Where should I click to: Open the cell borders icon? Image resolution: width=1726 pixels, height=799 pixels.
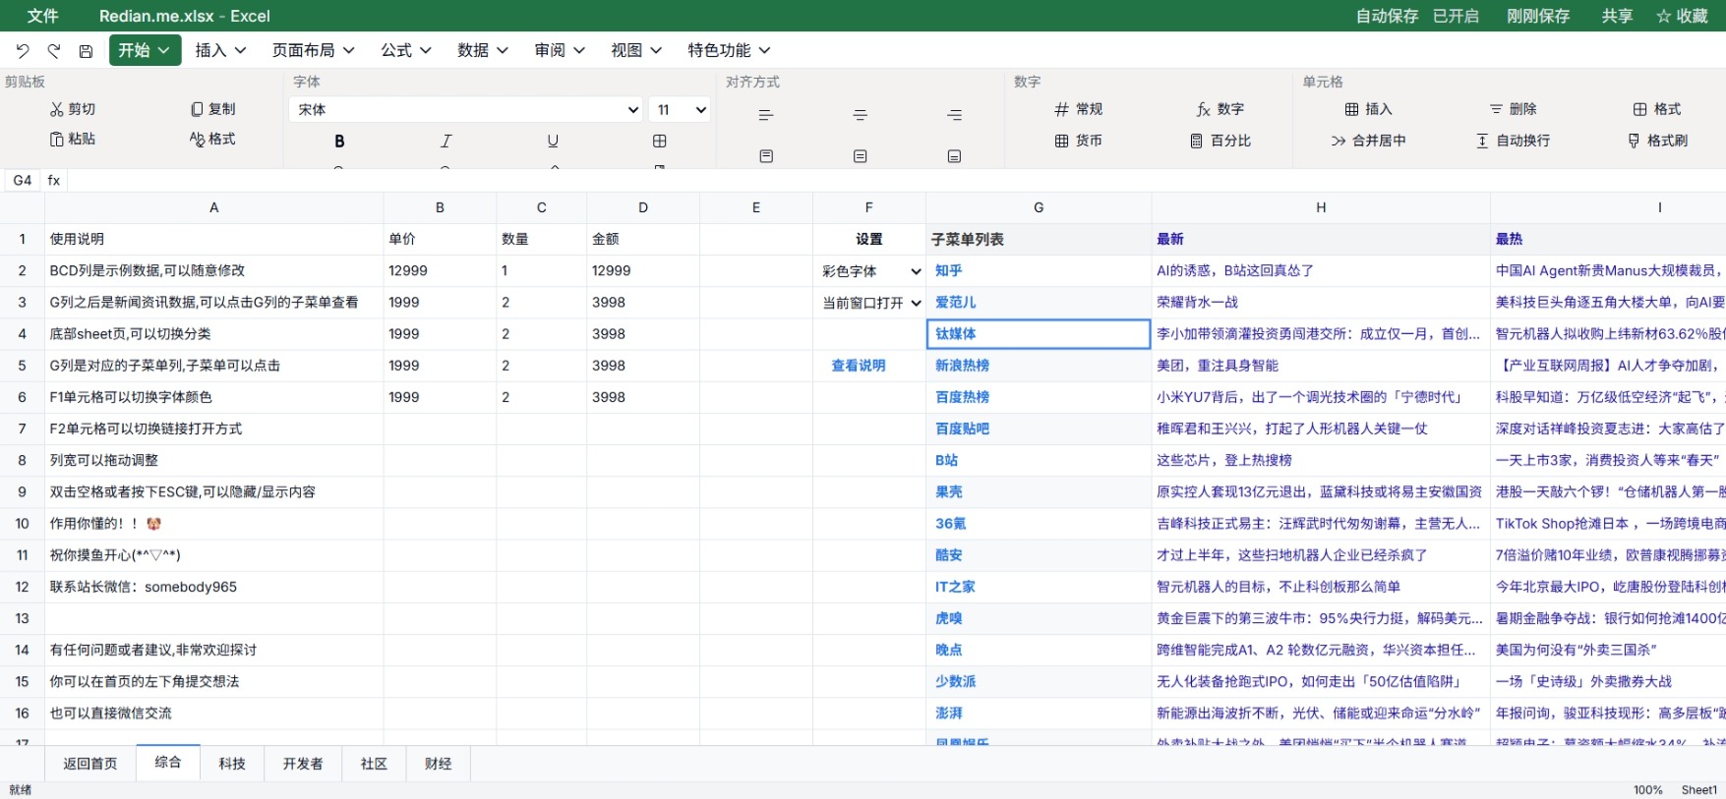tap(660, 141)
